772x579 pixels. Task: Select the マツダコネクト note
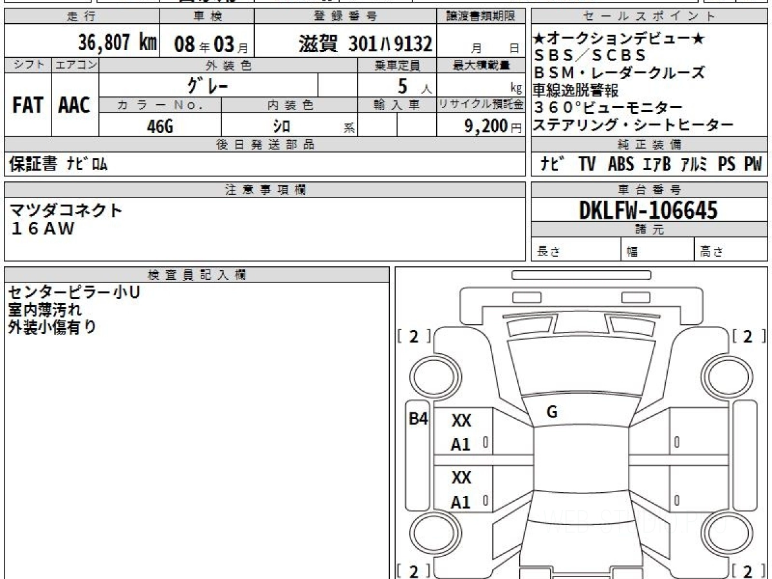pos(66,210)
